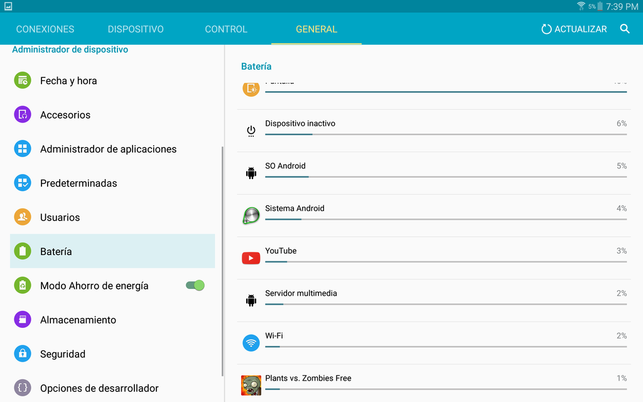Tap the Administrador de aplicaciones grid icon
Screen dimensions: 643x402
tap(23, 149)
